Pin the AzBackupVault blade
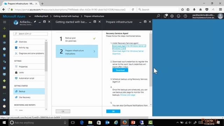Screen dimensions: 224x126 tap(35, 22)
